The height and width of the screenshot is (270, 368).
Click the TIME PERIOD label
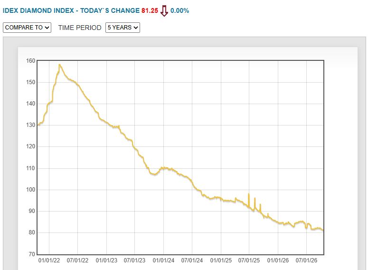click(x=80, y=28)
